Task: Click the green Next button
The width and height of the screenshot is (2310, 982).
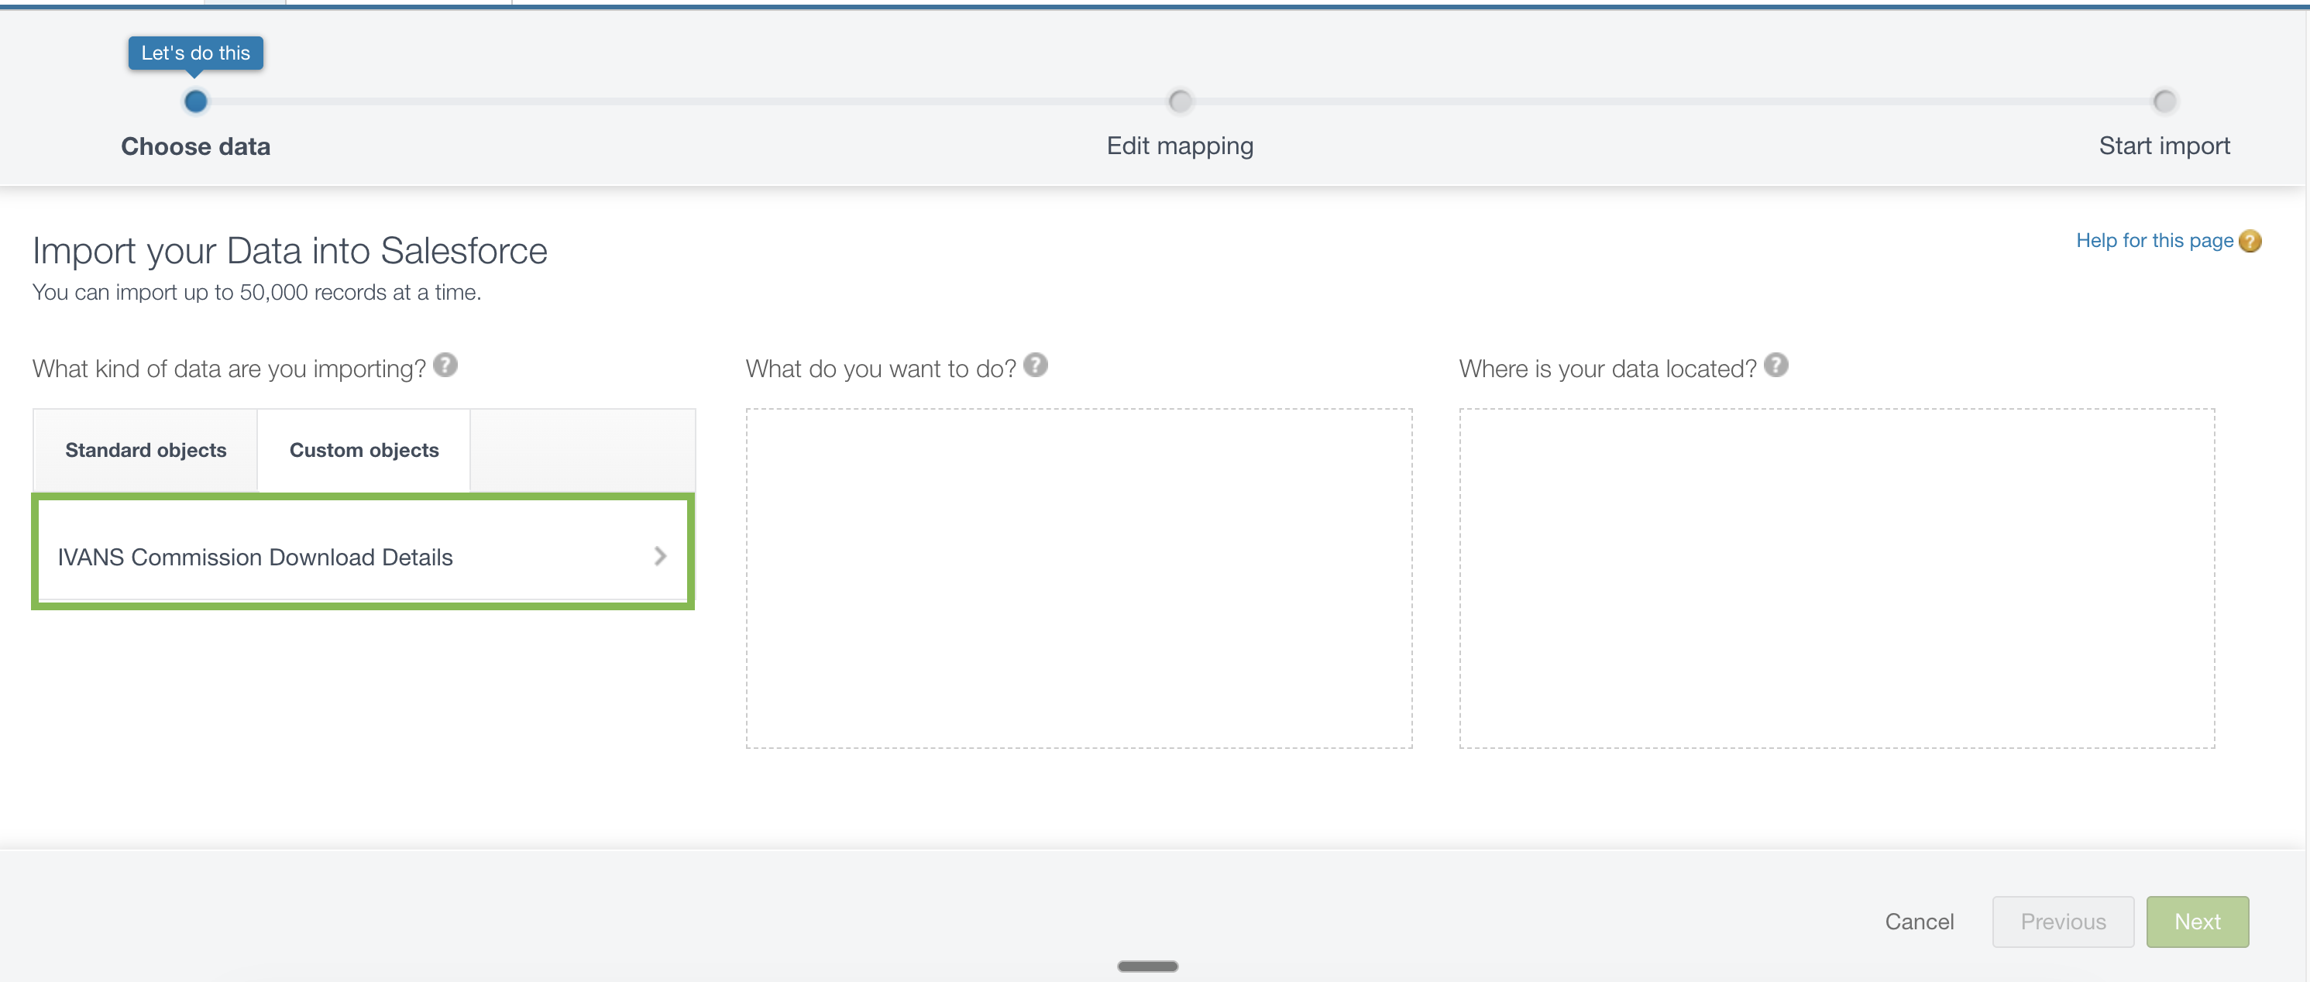Action: point(2197,922)
